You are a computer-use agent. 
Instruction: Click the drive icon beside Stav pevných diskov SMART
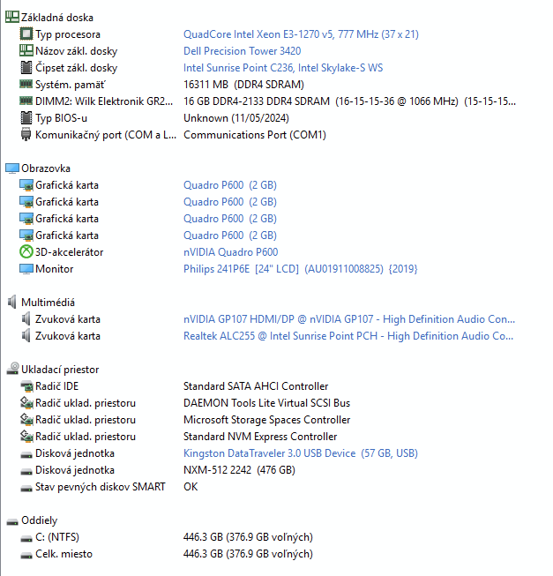(26, 488)
